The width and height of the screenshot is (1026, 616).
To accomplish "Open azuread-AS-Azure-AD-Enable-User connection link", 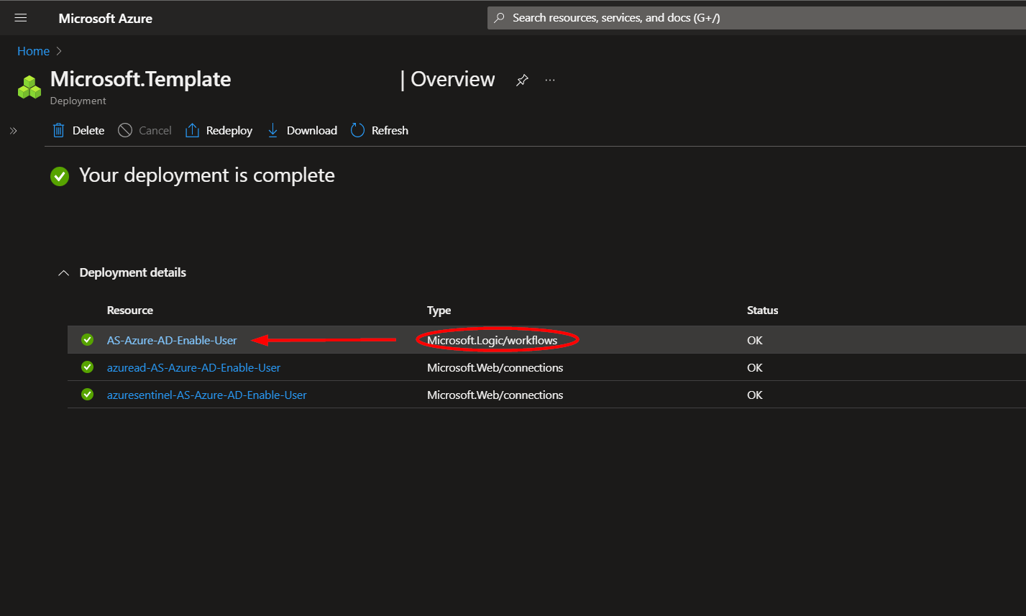I will pyautogui.click(x=193, y=368).
